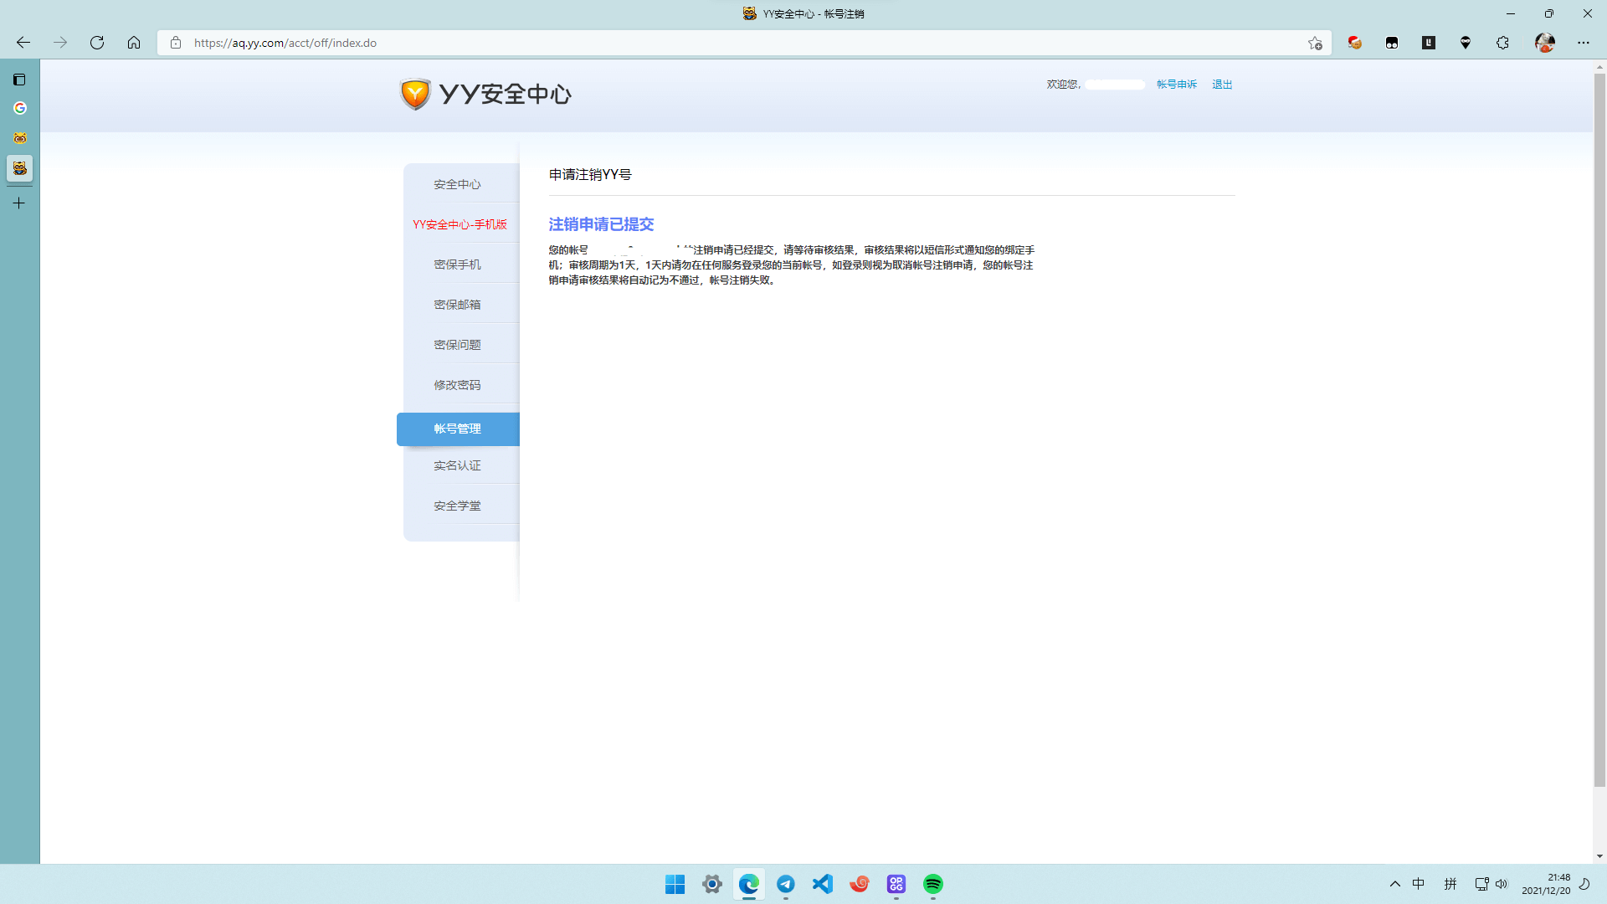Image resolution: width=1607 pixels, height=904 pixels.
Task: Select 密保手机 in the sidebar menu
Action: coord(457,265)
